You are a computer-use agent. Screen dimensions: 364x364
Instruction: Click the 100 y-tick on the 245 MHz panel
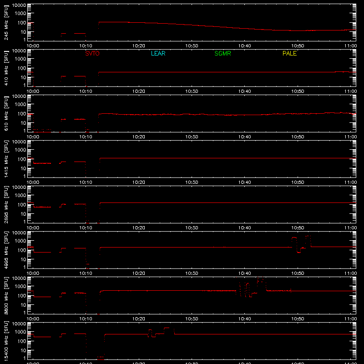point(22,23)
